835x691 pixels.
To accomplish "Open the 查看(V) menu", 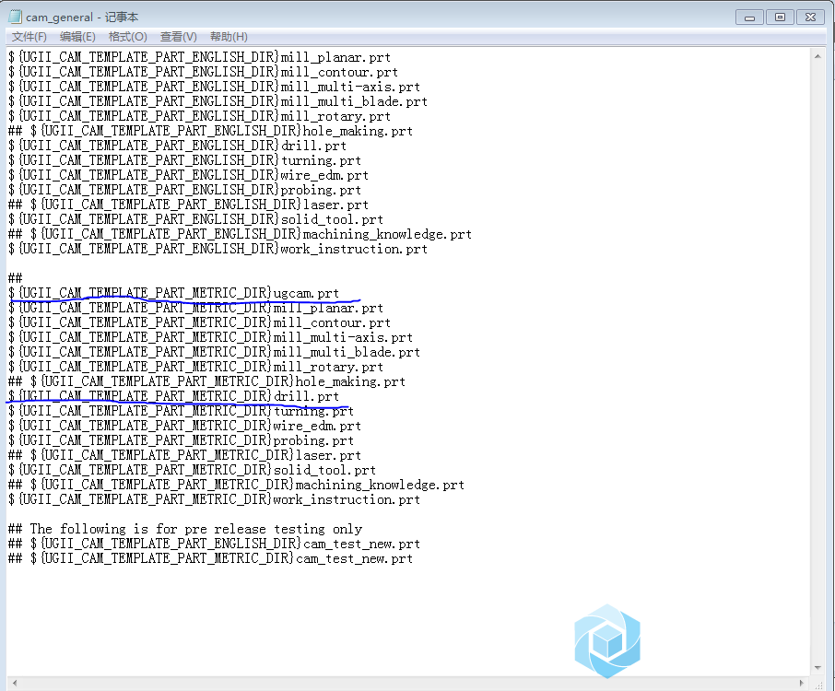I will tap(179, 37).
